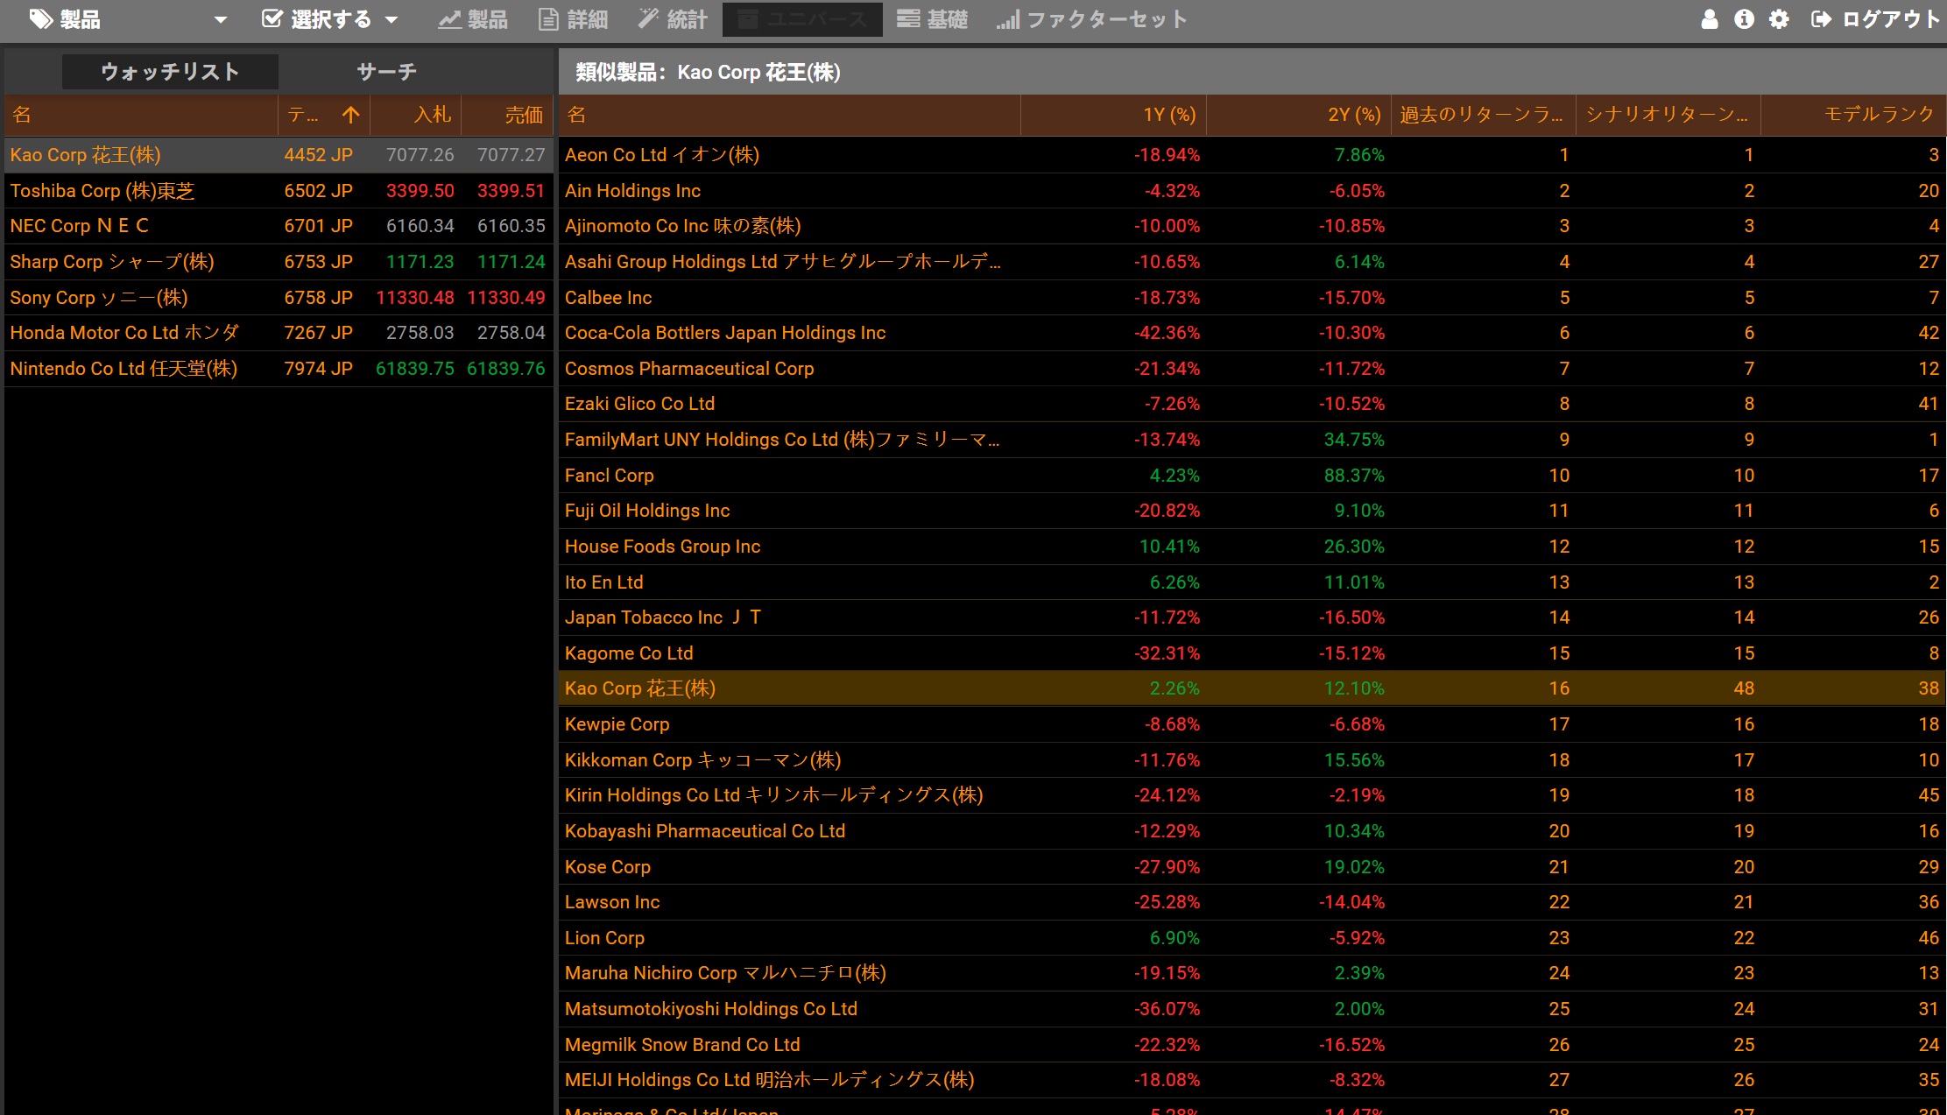The image size is (1947, 1115).
Task: Click Japan Tobacco Inc row
Action: pos(1252,617)
